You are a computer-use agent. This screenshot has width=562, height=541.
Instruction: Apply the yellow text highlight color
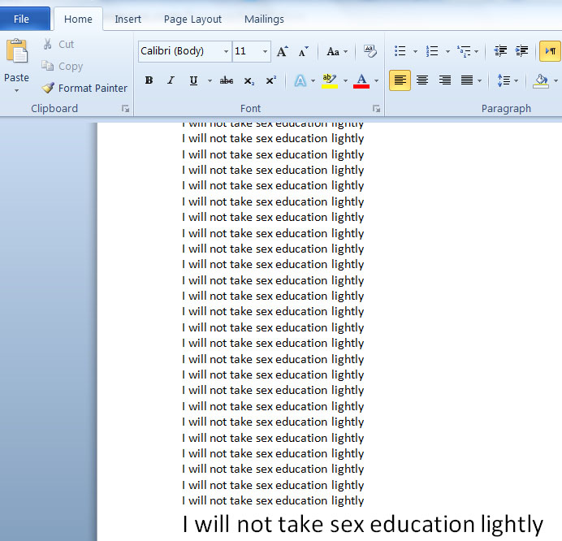click(328, 80)
